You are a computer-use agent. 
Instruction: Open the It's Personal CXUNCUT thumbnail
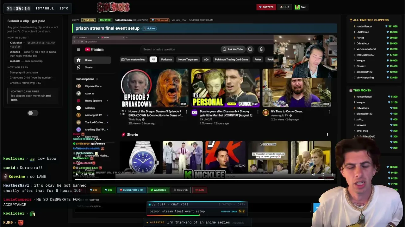[x=225, y=88]
